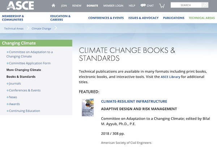Open Education & Careers menu
This screenshot has height=154, width=217.
click(60, 18)
